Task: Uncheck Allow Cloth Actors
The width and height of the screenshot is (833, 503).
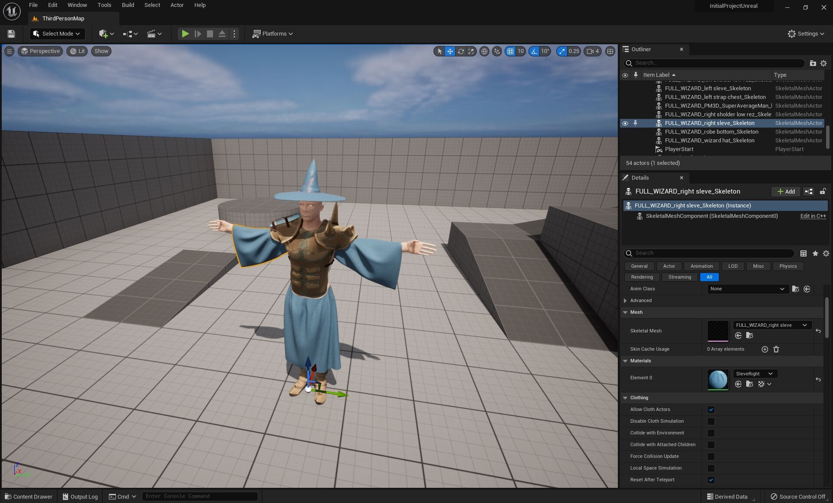Action: (711, 410)
